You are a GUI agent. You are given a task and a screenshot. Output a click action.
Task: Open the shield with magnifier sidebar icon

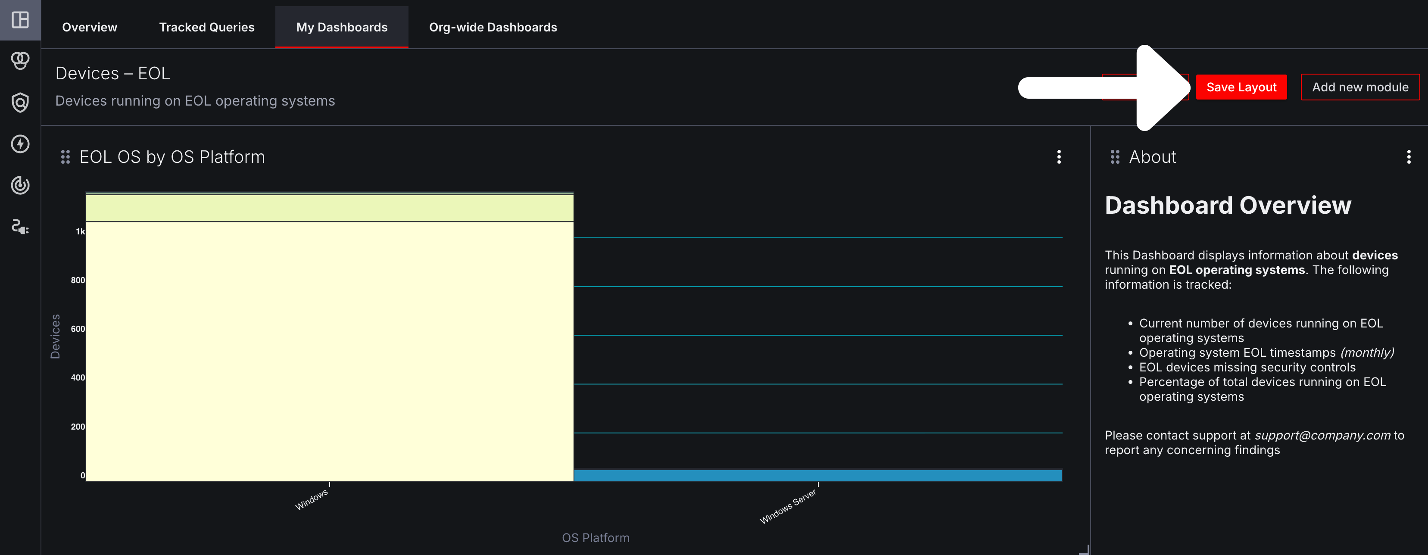tap(20, 102)
